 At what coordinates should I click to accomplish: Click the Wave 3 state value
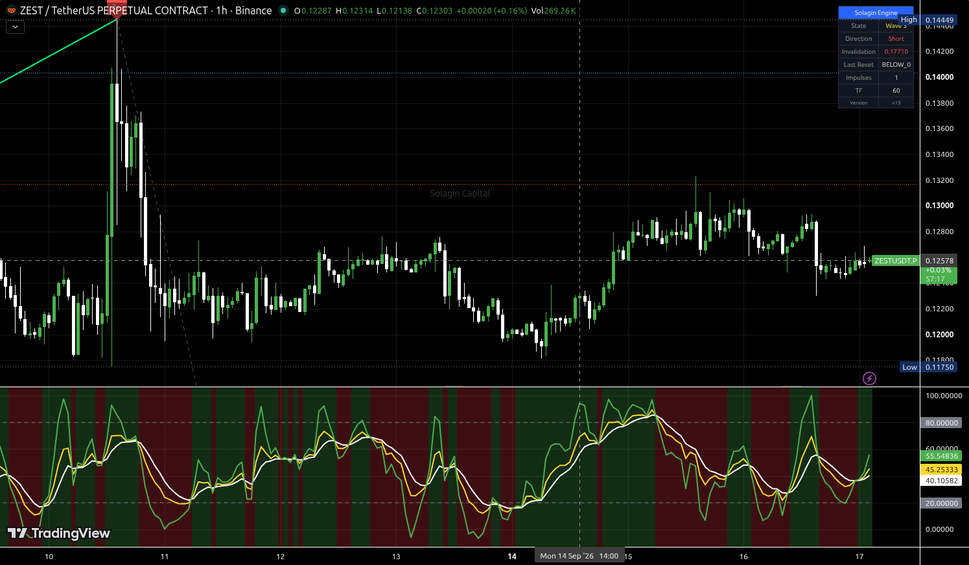click(896, 26)
